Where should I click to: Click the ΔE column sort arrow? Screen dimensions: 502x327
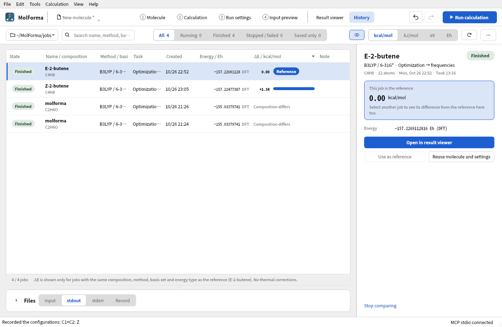tap(313, 56)
